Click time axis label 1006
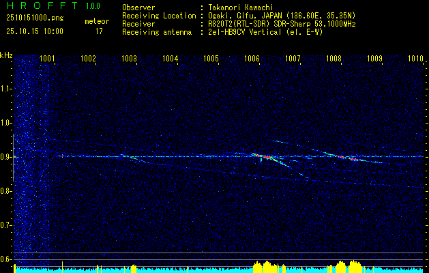This screenshot has width=429, height=273. (252, 59)
